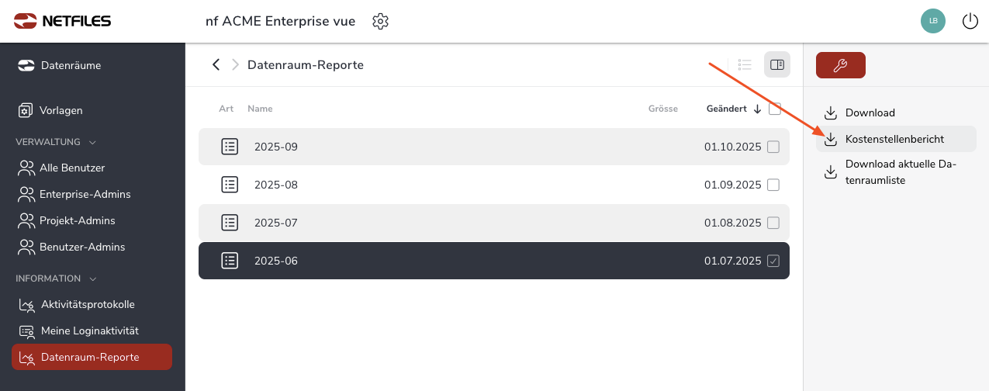Open Alle Benutzer in sidebar
Viewport: 989px width, 391px height.
pos(72,168)
